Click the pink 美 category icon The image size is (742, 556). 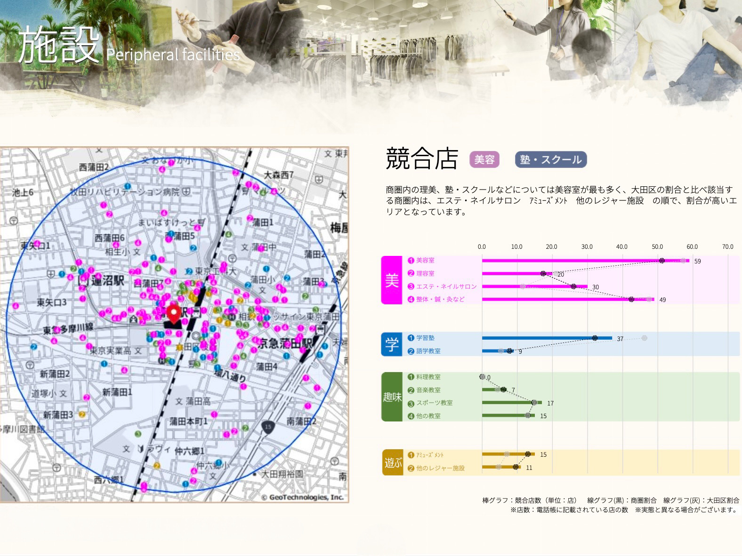pos(392,280)
